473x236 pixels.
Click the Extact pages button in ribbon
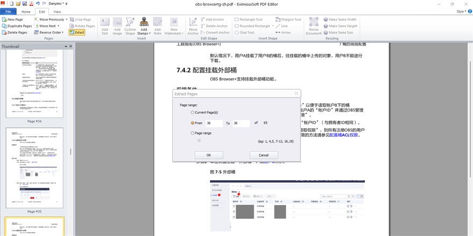pos(77,33)
